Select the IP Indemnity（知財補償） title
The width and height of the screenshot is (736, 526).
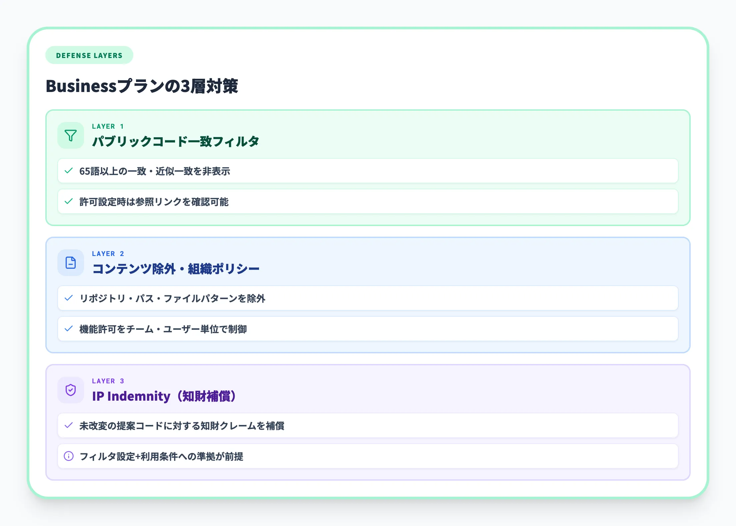(164, 396)
